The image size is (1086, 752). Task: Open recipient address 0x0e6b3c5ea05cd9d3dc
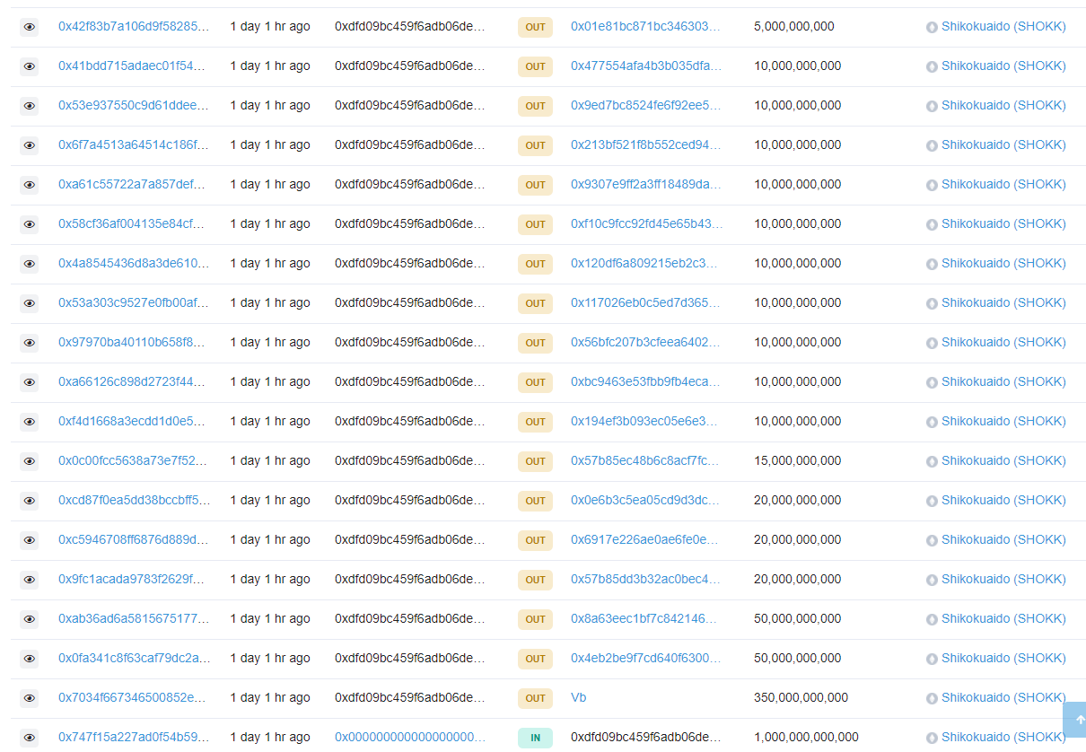645,501
